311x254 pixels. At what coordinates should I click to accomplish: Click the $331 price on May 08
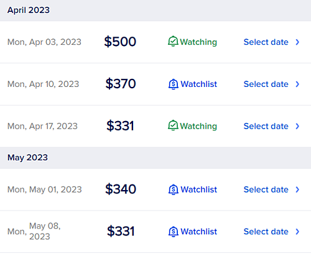pos(121,231)
